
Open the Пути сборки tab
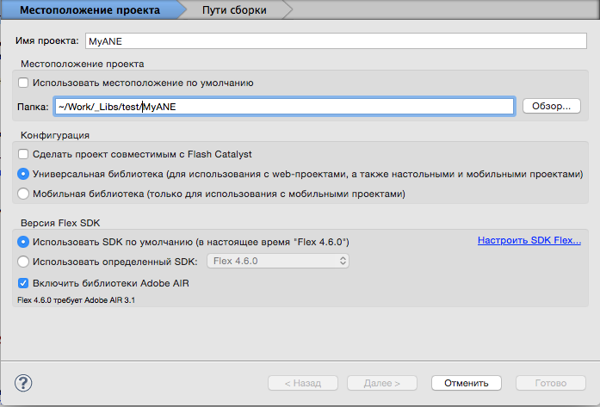234,10
